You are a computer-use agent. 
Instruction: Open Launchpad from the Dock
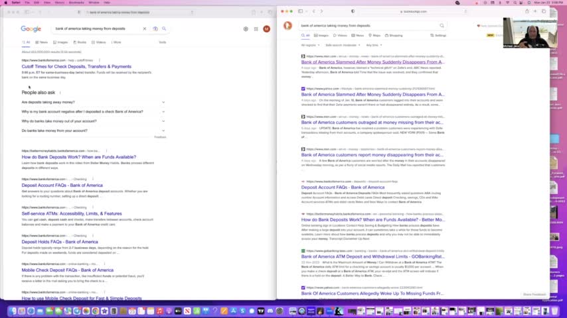coord(21,311)
